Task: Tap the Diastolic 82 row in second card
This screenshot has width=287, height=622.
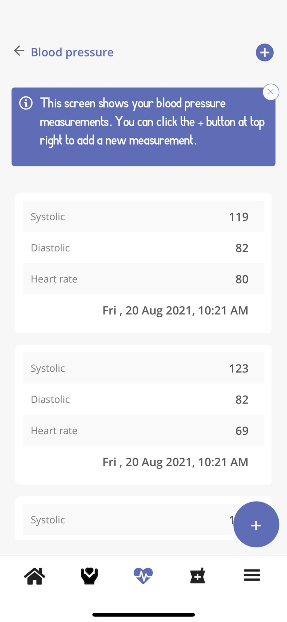Action: [143, 399]
